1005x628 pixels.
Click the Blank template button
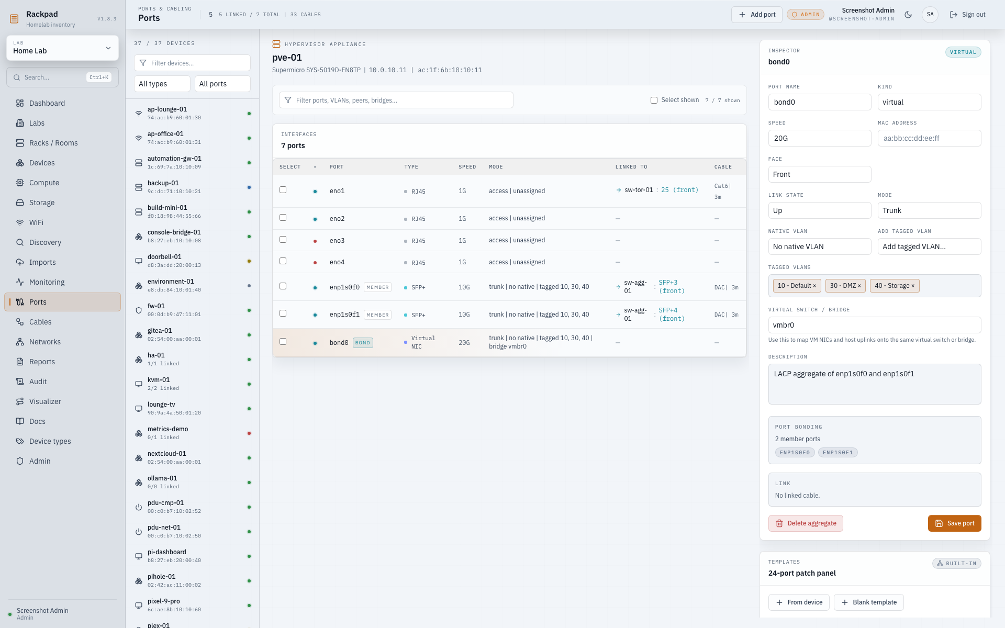click(869, 602)
